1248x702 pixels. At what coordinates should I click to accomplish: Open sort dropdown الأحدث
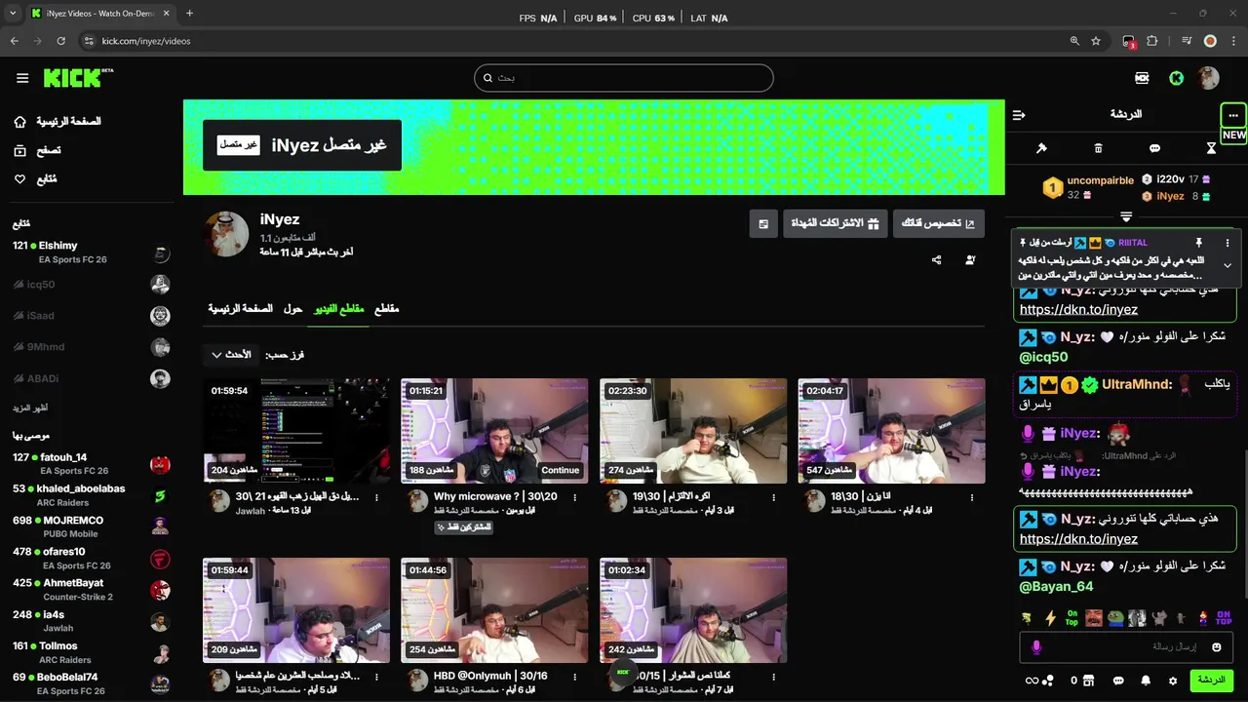point(232,355)
